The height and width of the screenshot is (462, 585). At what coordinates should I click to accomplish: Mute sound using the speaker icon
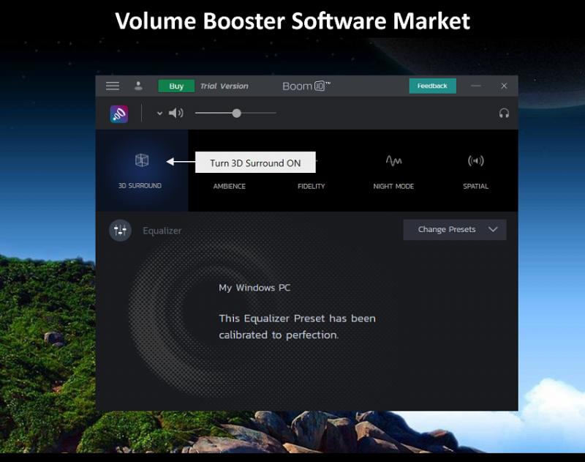(175, 113)
